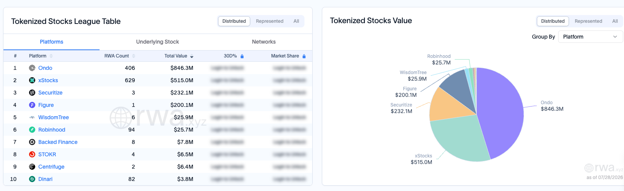The height and width of the screenshot is (191, 624).
Task: Click the pie label Robinhood $25.7M
Action: [x=439, y=59]
